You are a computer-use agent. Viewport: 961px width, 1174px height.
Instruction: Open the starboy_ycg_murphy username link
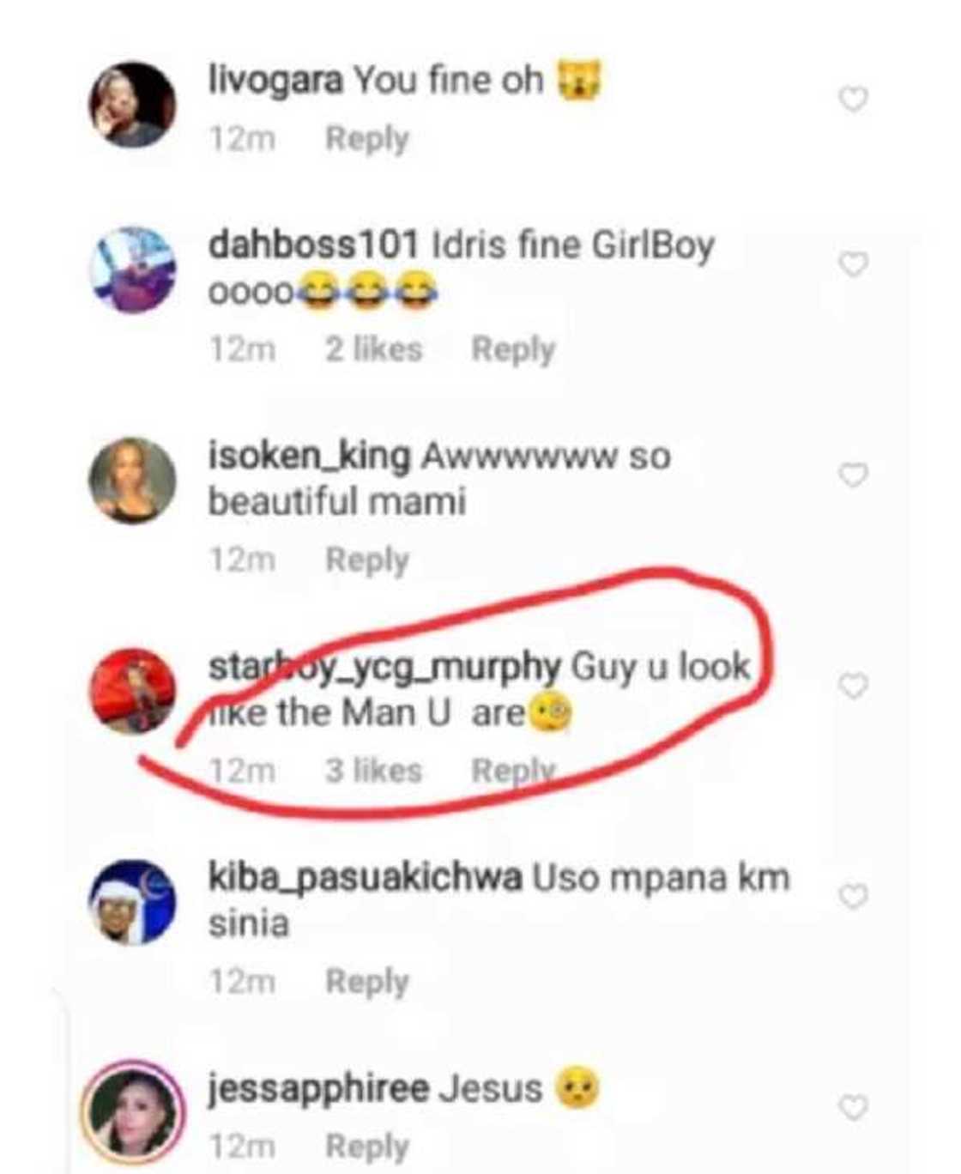[x=384, y=666]
